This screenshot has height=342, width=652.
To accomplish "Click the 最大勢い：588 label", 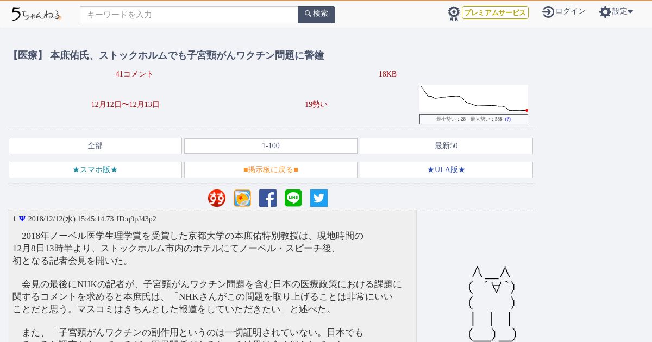I will pyautogui.click(x=486, y=119).
